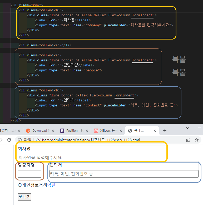Focus the 회사명 text input

pos(92,157)
